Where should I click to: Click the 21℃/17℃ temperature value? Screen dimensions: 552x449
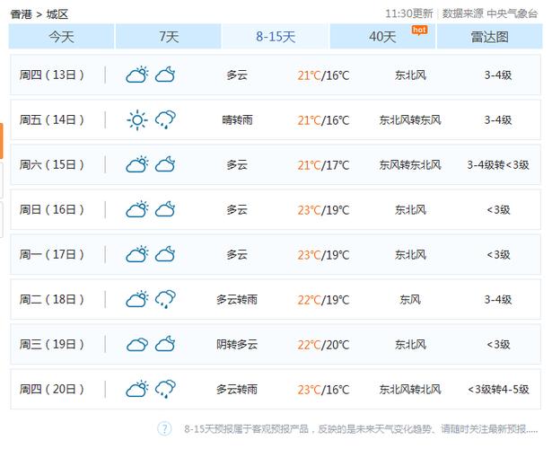pos(323,165)
